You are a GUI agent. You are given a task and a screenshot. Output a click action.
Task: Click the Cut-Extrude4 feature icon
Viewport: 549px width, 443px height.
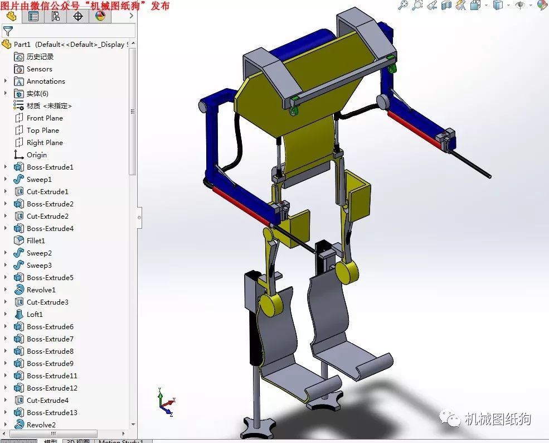point(18,400)
